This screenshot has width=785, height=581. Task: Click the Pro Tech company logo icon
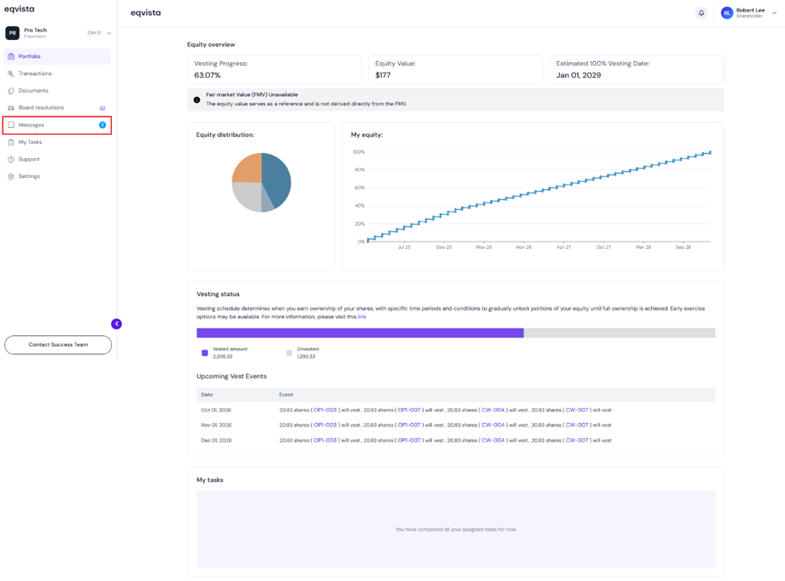pos(13,33)
